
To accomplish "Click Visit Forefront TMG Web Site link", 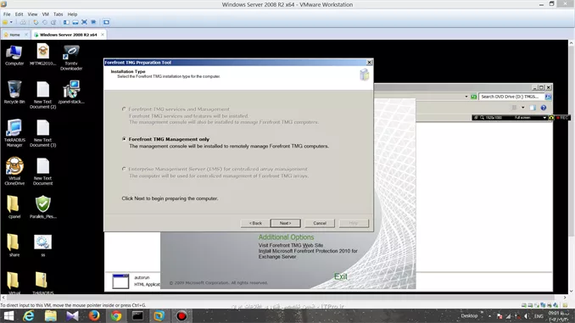I will [x=291, y=245].
